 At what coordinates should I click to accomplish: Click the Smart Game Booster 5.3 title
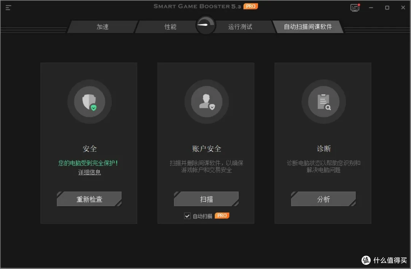pyautogui.click(x=197, y=6)
